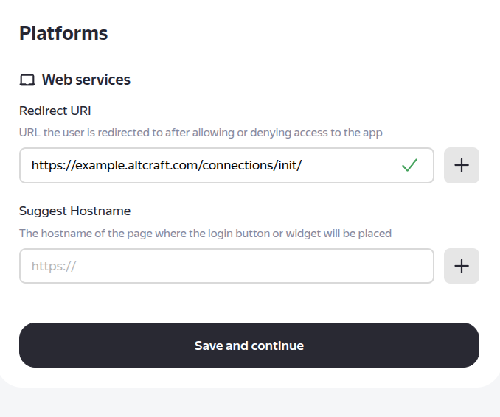
Task: Click the empty Suggest Hostname field
Action: coord(226,266)
